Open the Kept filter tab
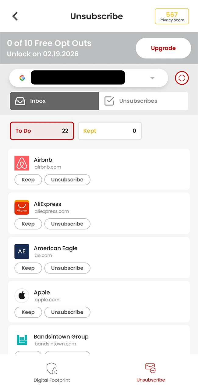Image resolution: width=198 pixels, height=391 pixels. 110,131
